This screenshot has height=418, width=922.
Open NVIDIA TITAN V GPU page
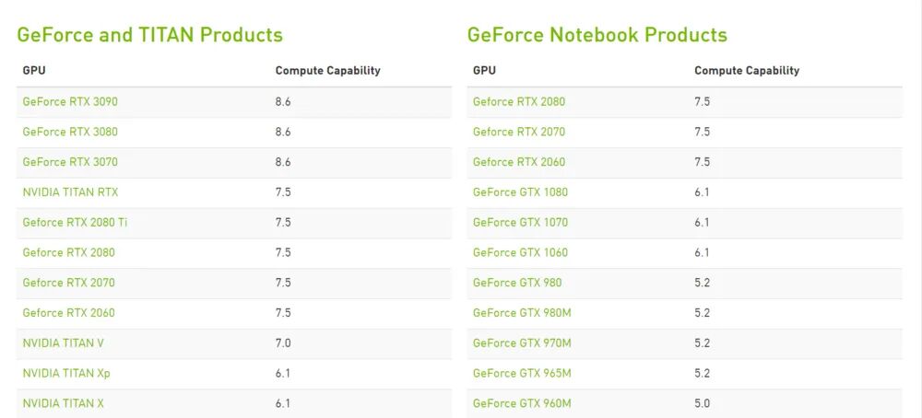63,343
